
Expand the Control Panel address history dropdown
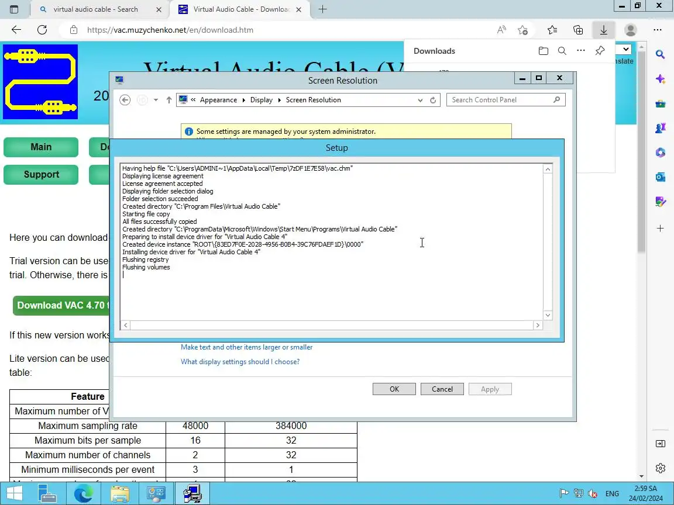click(x=420, y=100)
